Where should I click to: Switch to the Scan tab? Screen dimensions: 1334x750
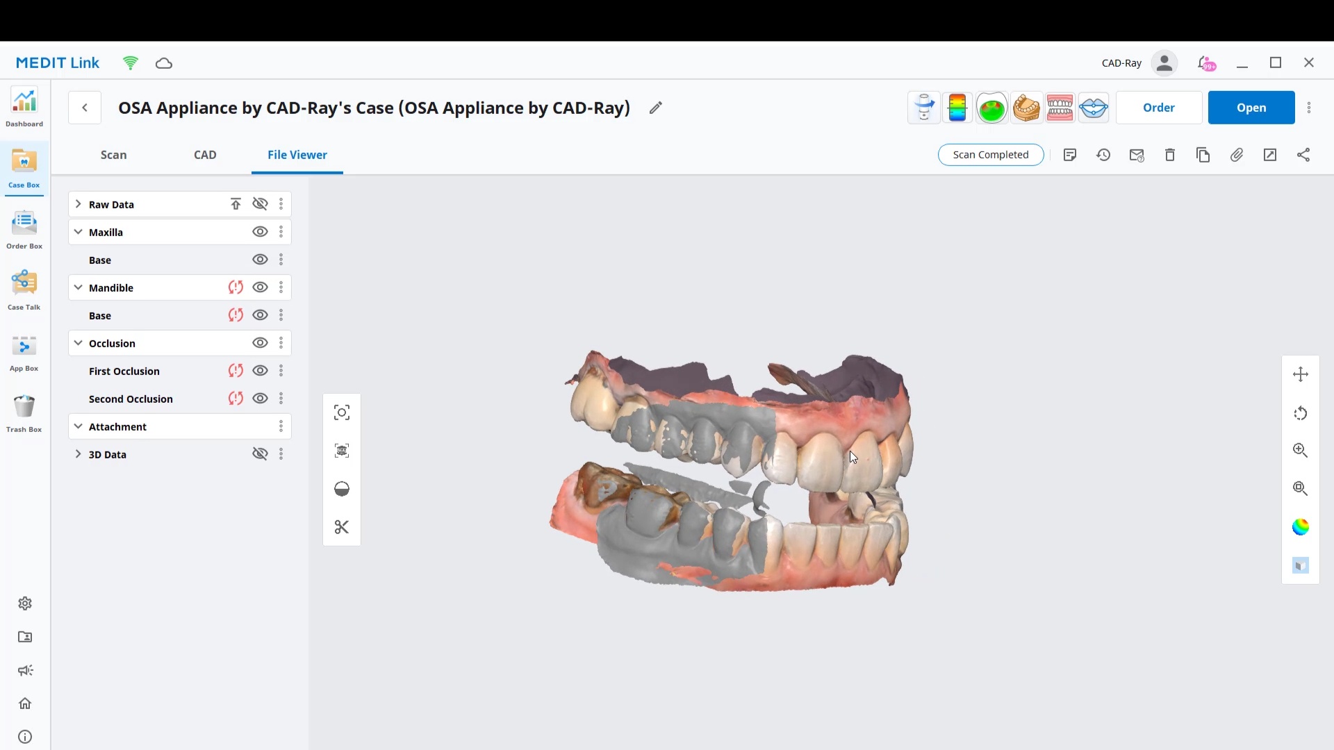[x=113, y=155]
